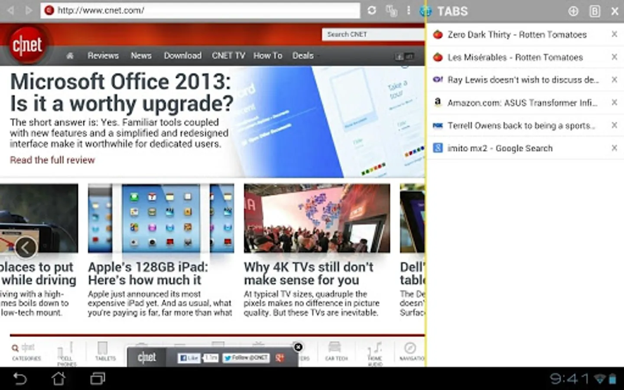Close the TABS panel

click(x=615, y=11)
